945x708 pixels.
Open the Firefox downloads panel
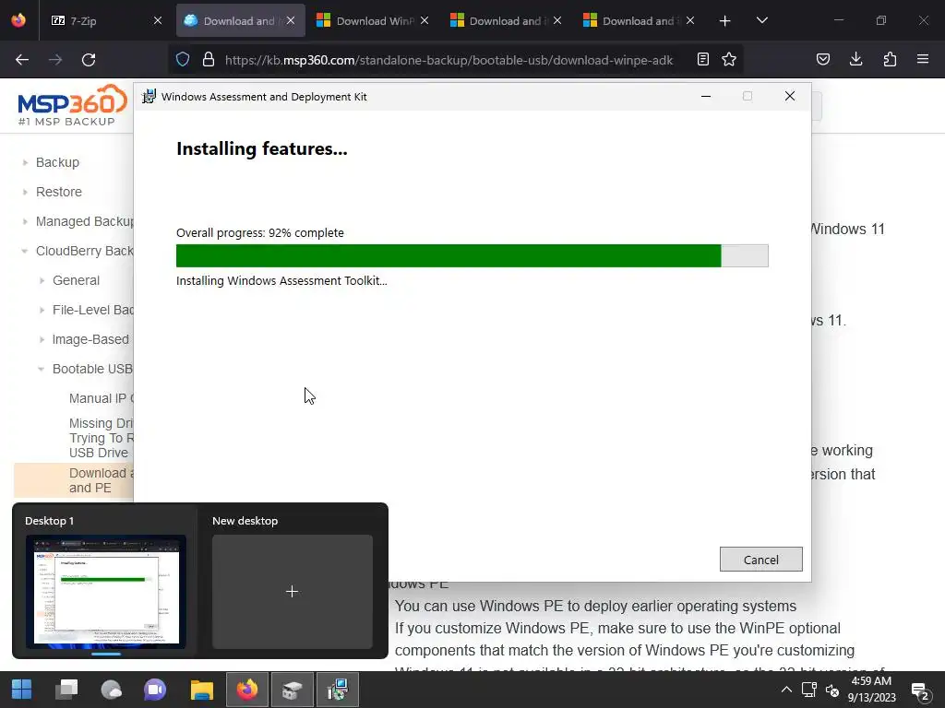coord(855,59)
